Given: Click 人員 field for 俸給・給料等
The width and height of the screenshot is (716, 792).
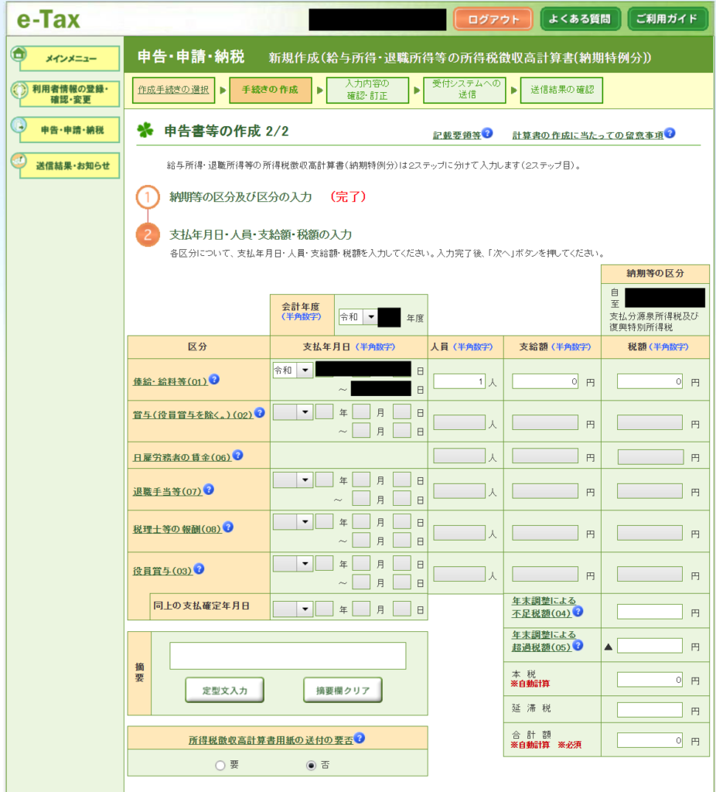Looking at the screenshot, I should coord(459,381).
